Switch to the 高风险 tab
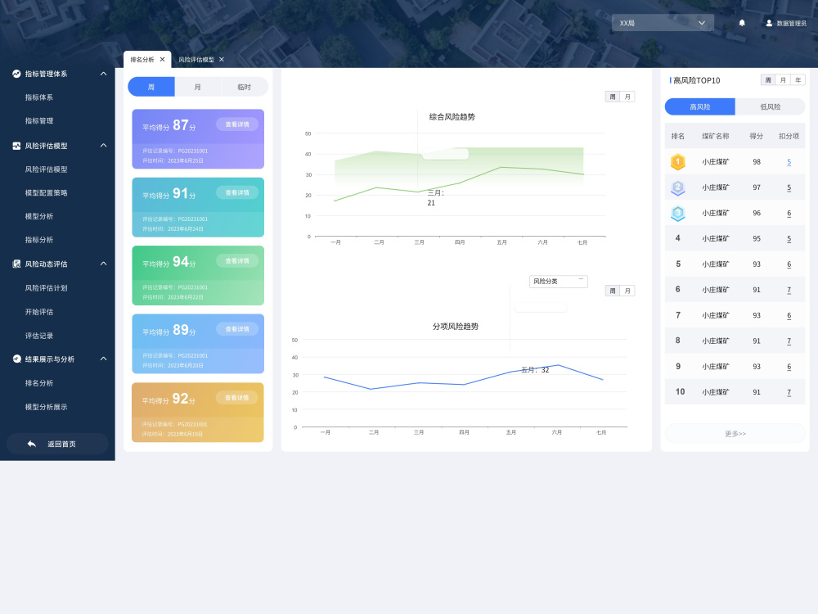This screenshot has width=818, height=614. (699, 106)
